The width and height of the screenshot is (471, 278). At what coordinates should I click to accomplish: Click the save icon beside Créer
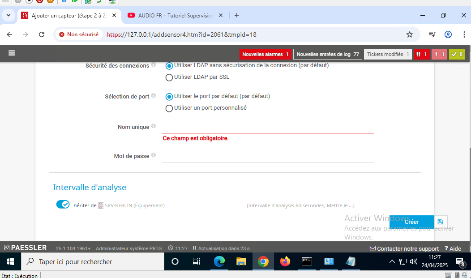click(440, 222)
